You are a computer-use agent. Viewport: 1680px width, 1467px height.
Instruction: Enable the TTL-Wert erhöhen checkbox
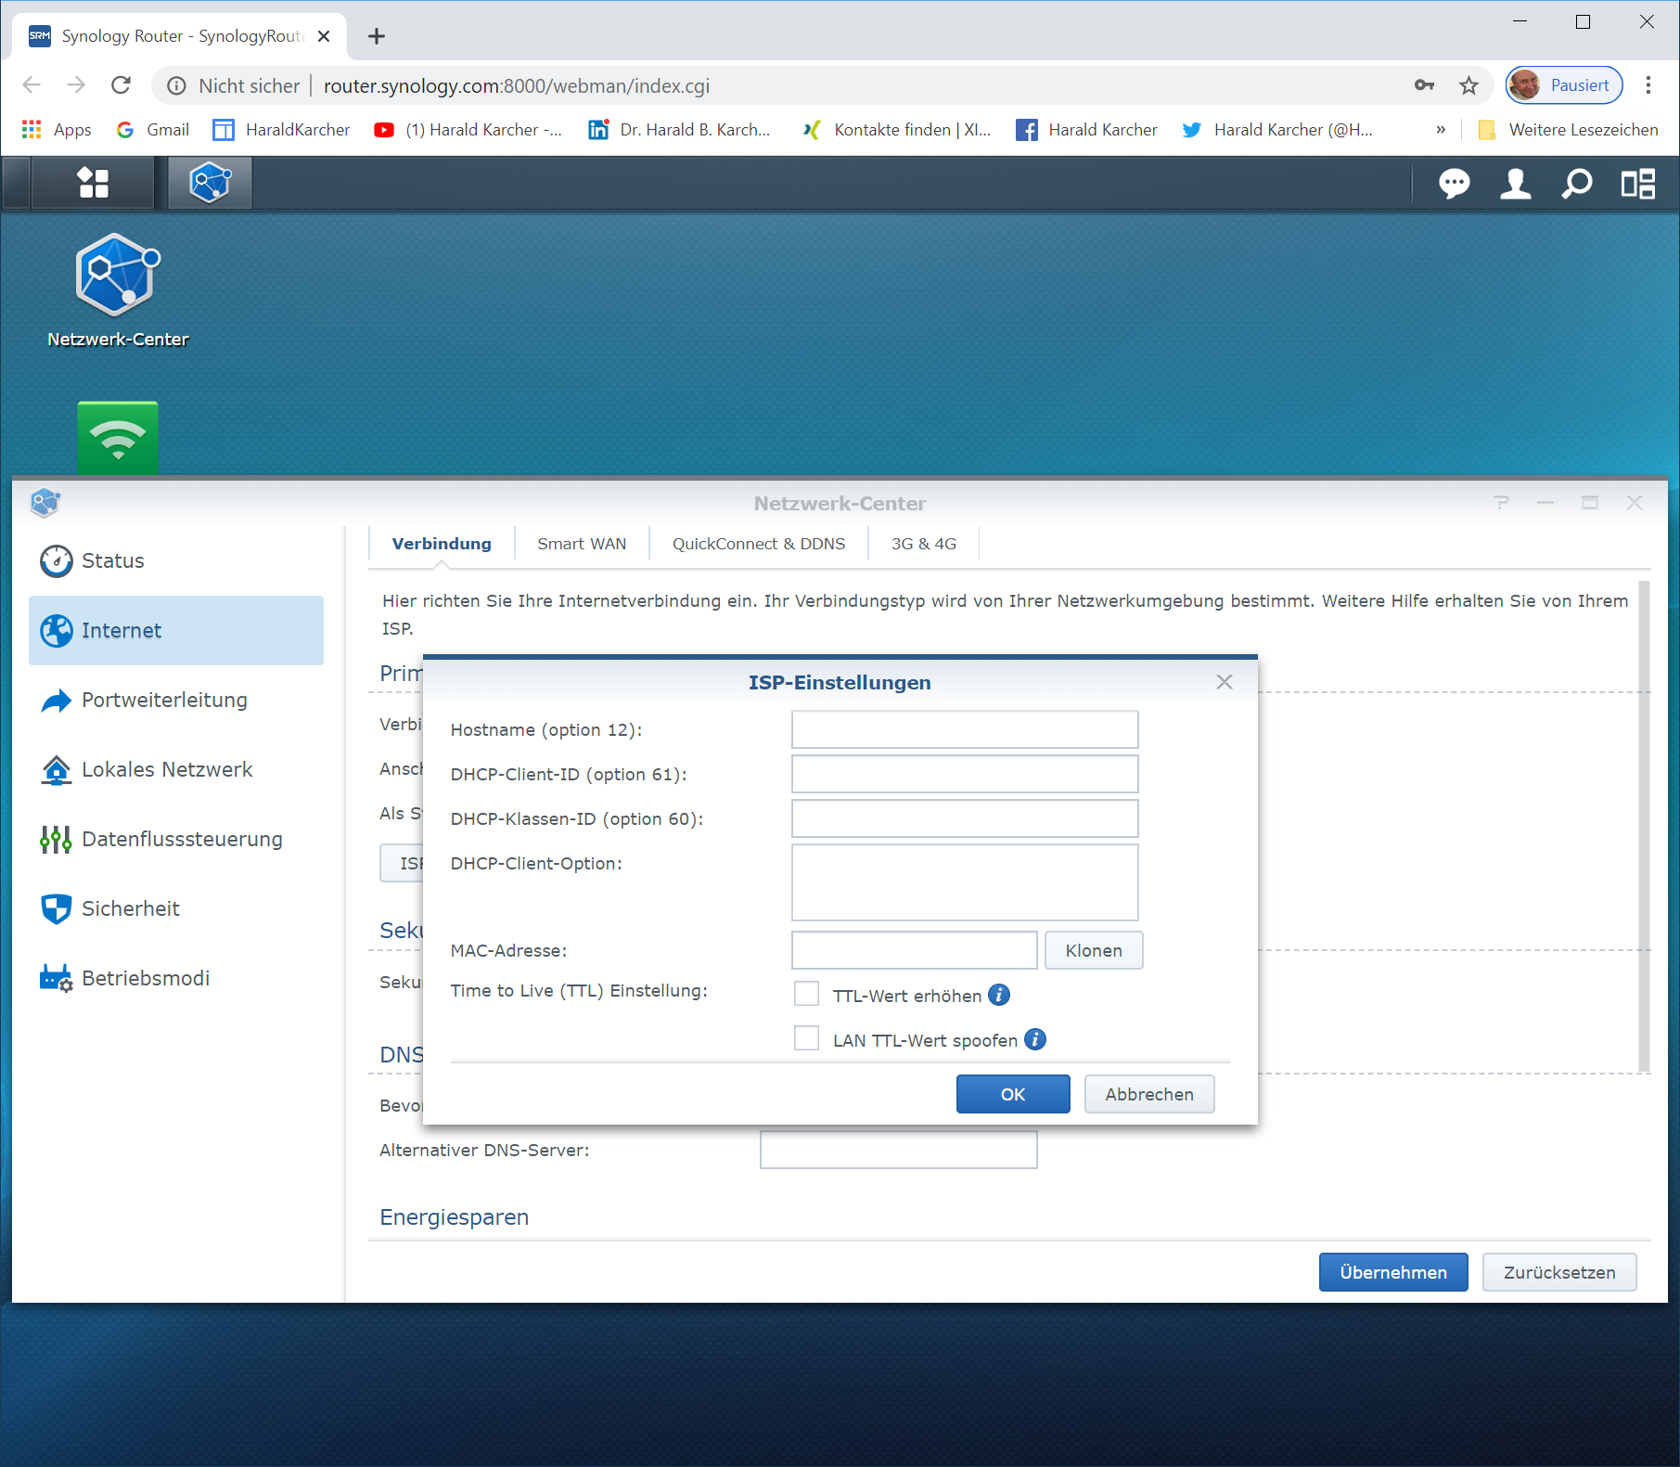click(806, 994)
